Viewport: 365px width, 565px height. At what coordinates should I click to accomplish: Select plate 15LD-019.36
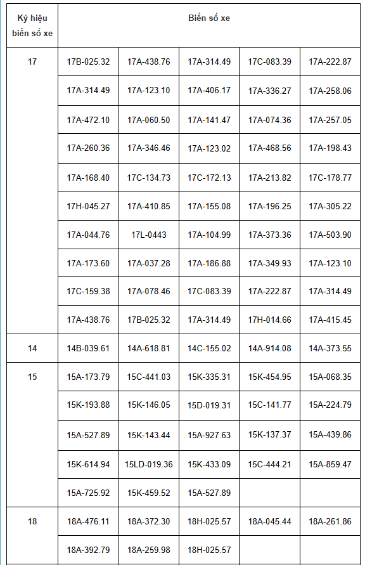point(149,464)
